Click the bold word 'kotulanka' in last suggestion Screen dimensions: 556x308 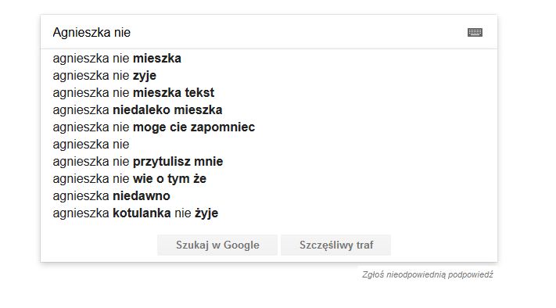coord(142,213)
